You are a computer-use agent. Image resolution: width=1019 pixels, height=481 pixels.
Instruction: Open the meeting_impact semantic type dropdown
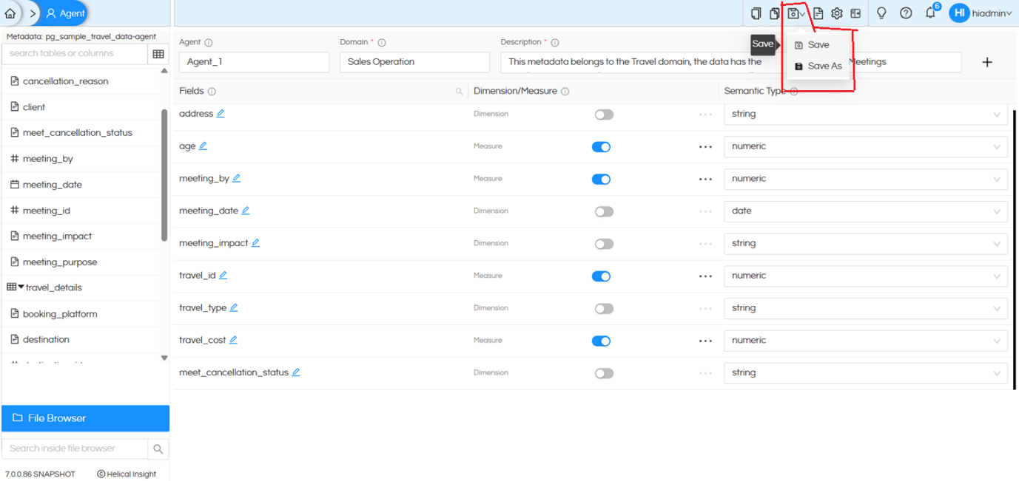865,244
